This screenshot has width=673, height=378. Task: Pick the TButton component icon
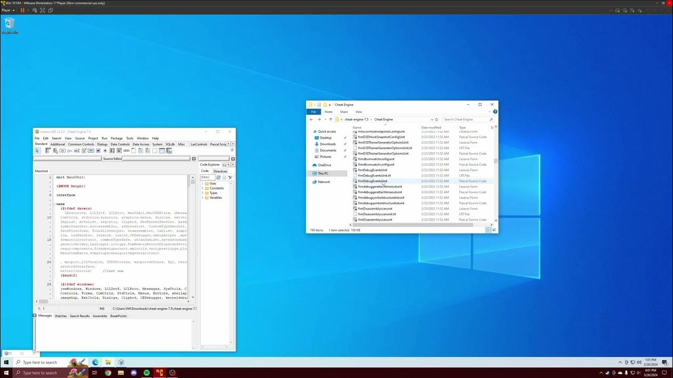(63, 151)
